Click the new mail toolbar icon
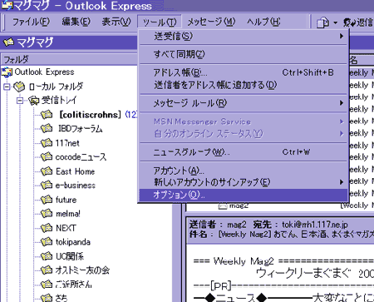The width and height of the screenshot is (374, 302). point(322,22)
